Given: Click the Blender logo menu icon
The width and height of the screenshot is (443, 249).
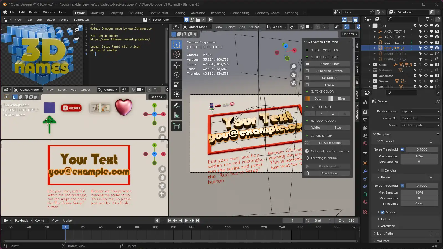Looking at the screenshot, I should (x=5, y=12).
